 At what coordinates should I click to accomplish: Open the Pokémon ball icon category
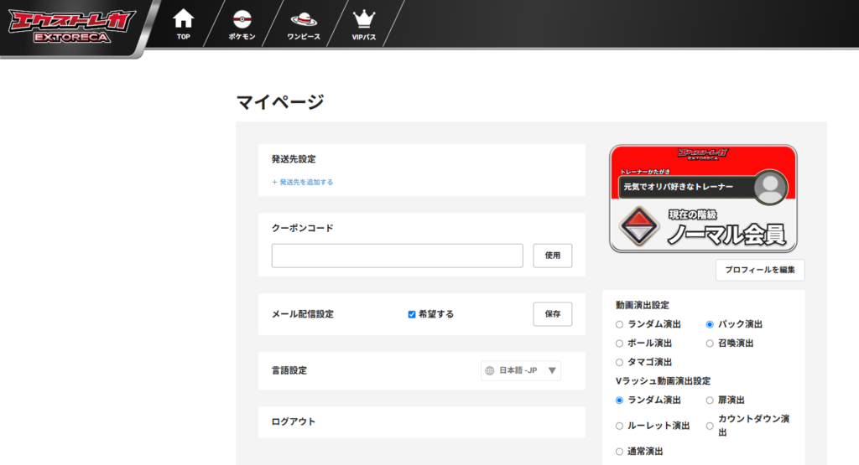click(x=242, y=18)
